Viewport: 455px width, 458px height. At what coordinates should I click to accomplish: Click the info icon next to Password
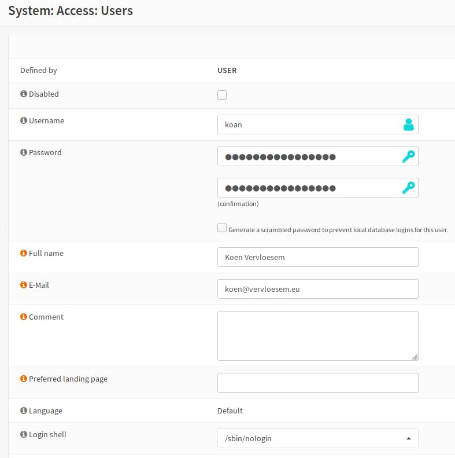(24, 153)
